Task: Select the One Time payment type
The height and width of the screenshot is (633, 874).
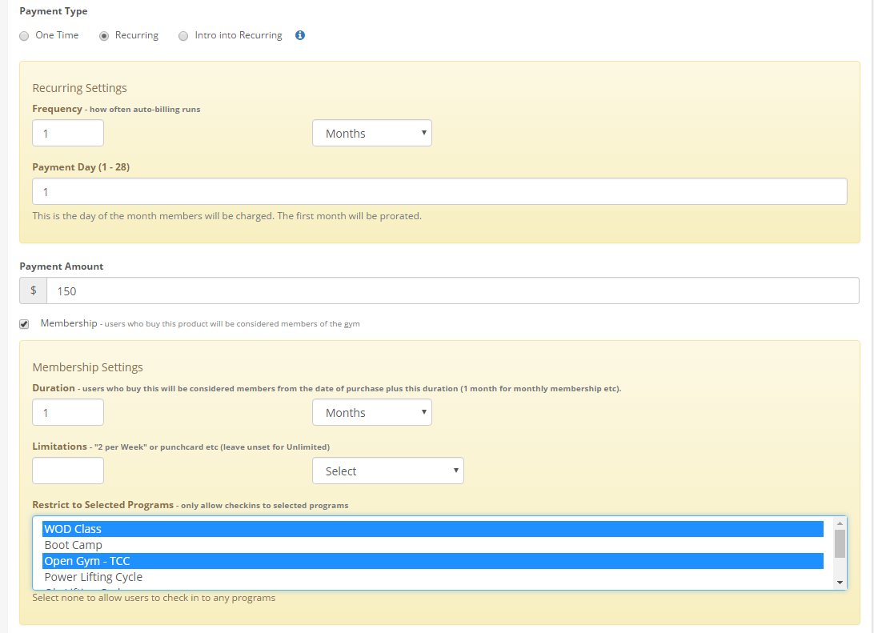Action: coord(24,36)
